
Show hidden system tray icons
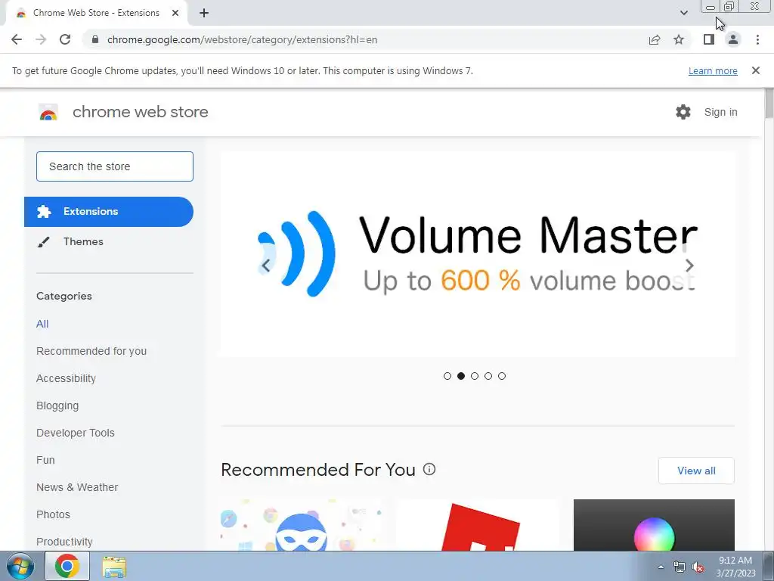coord(661,567)
